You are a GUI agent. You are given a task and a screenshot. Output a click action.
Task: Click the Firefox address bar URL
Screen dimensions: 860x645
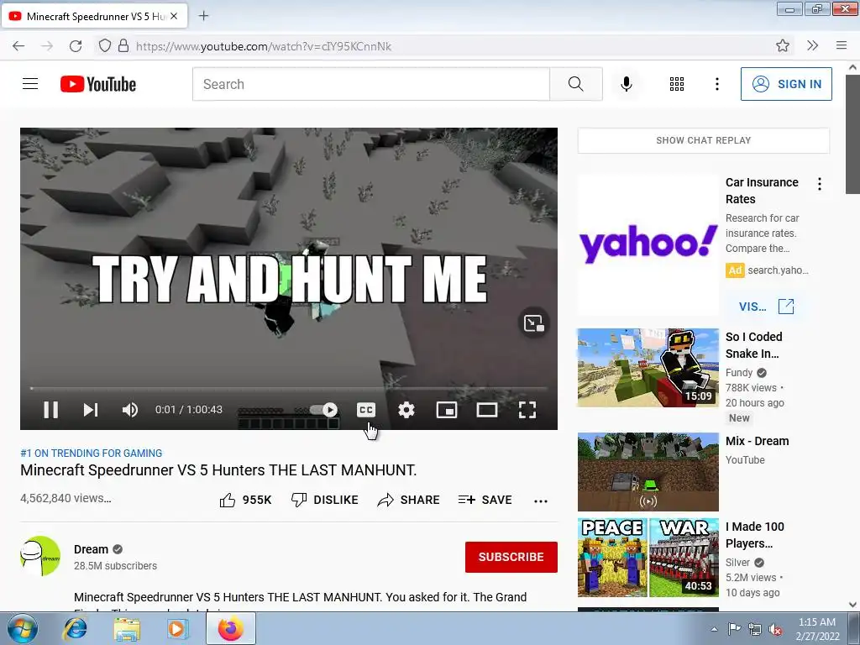pyautogui.click(x=264, y=47)
